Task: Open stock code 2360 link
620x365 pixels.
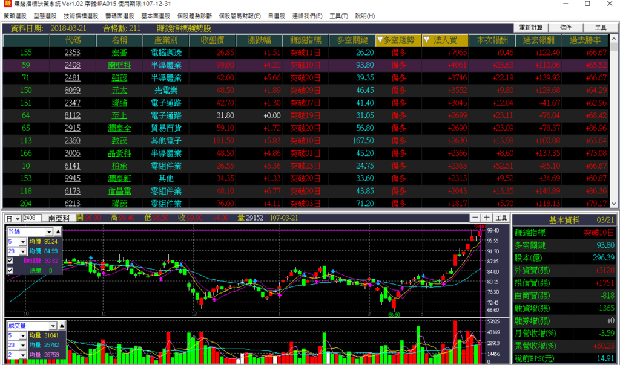Action: 73,140
